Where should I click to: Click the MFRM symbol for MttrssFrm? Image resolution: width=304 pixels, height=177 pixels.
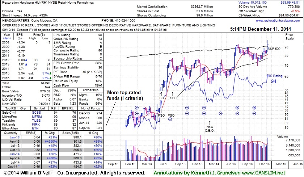[37, 117]
